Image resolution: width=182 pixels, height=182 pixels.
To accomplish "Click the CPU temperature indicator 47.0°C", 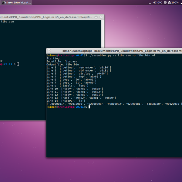I will (158, 2).
